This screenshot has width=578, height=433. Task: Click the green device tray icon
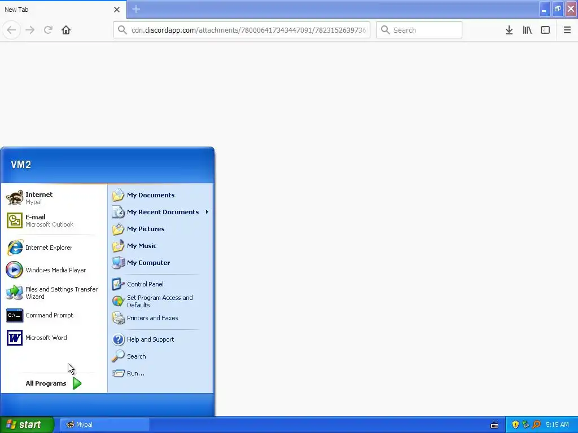(x=526, y=425)
